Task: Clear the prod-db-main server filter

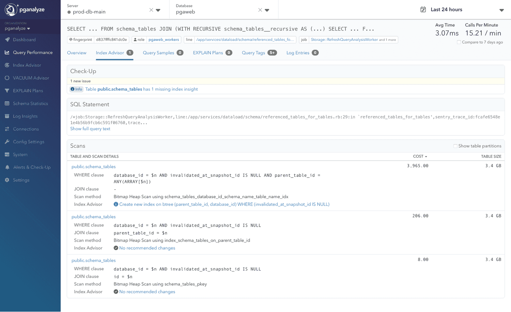Action: pos(151,10)
